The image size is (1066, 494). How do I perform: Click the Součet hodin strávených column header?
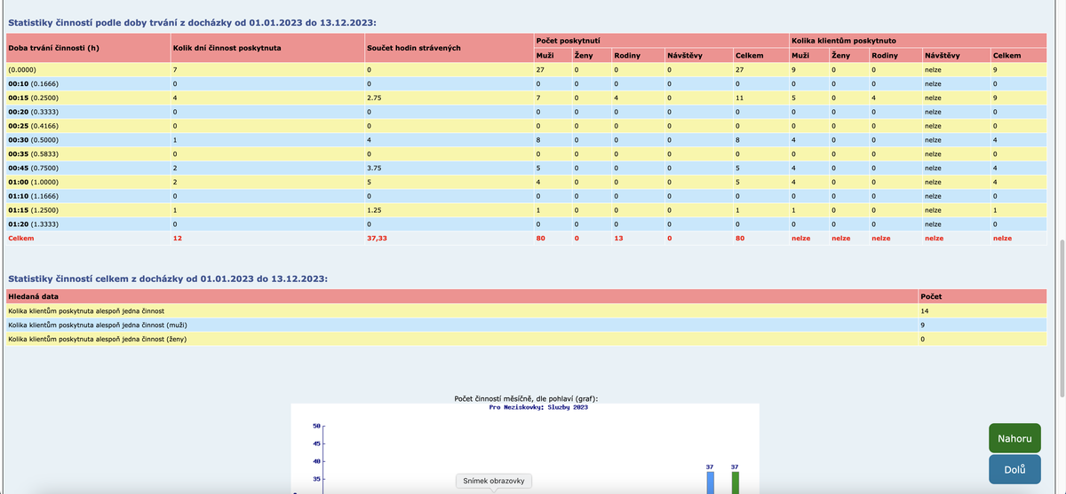(x=413, y=46)
